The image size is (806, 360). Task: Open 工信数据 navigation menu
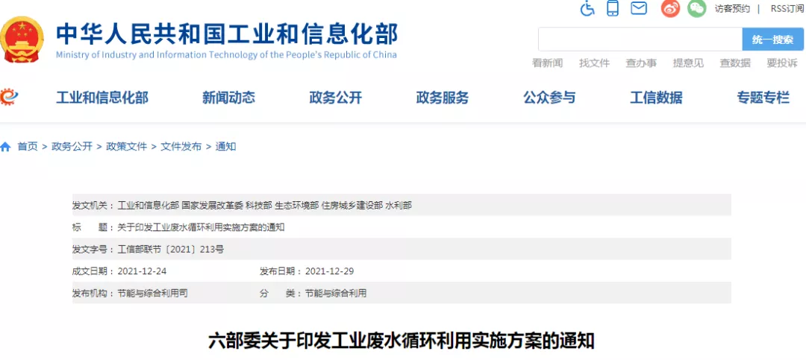point(657,97)
